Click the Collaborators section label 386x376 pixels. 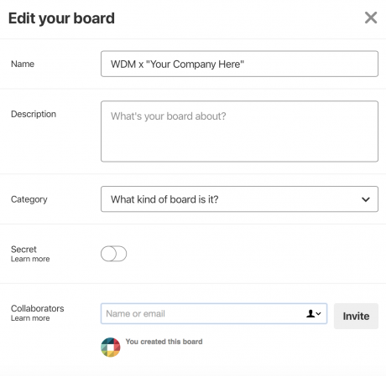coord(38,308)
